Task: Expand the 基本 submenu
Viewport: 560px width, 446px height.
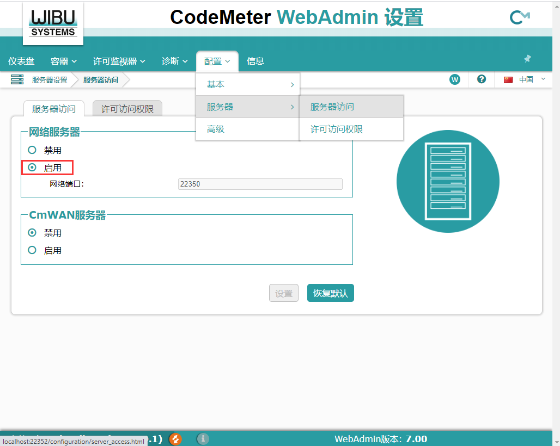Action: click(248, 84)
